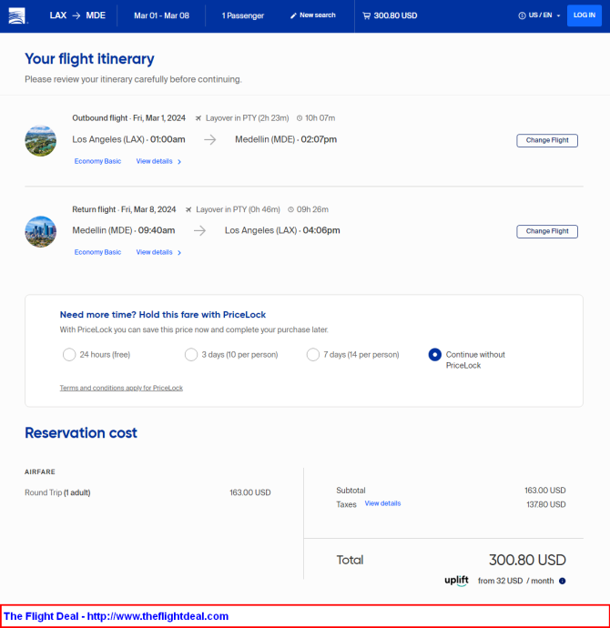Click 'Return flight · Fri, Mar 8, 2024' text
The height and width of the screenshot is (628, 610).
click(124, 209)
